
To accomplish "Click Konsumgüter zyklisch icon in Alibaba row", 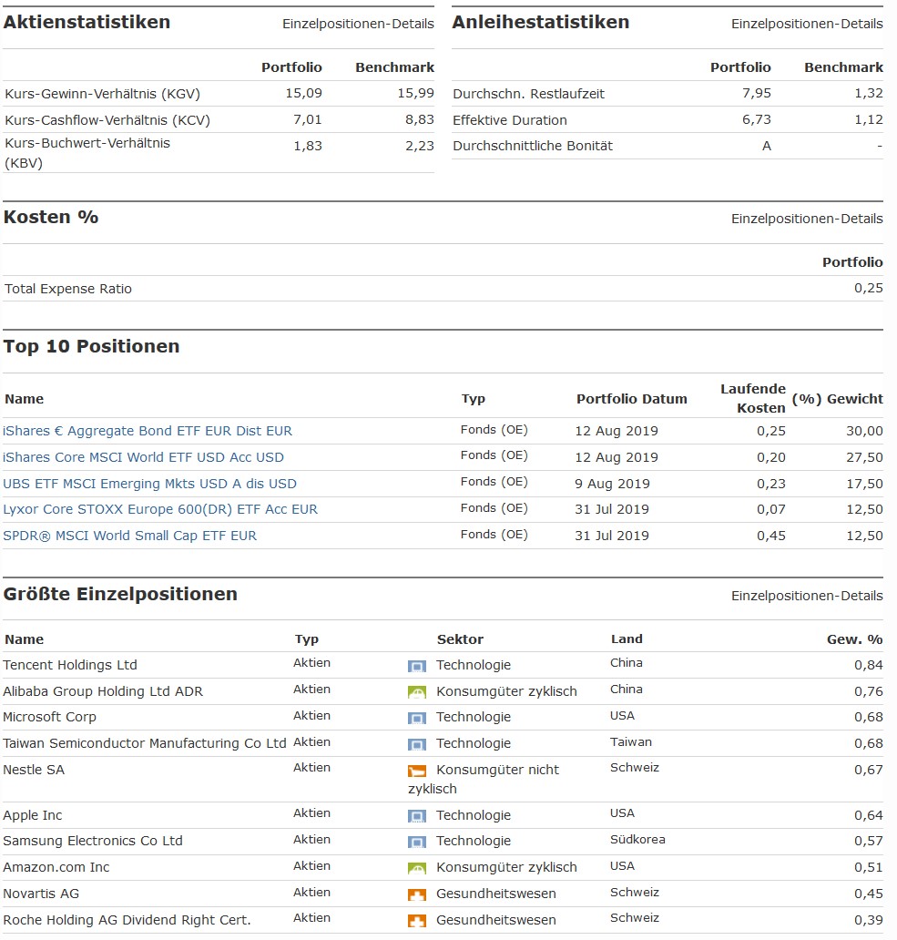I will 417,692.
